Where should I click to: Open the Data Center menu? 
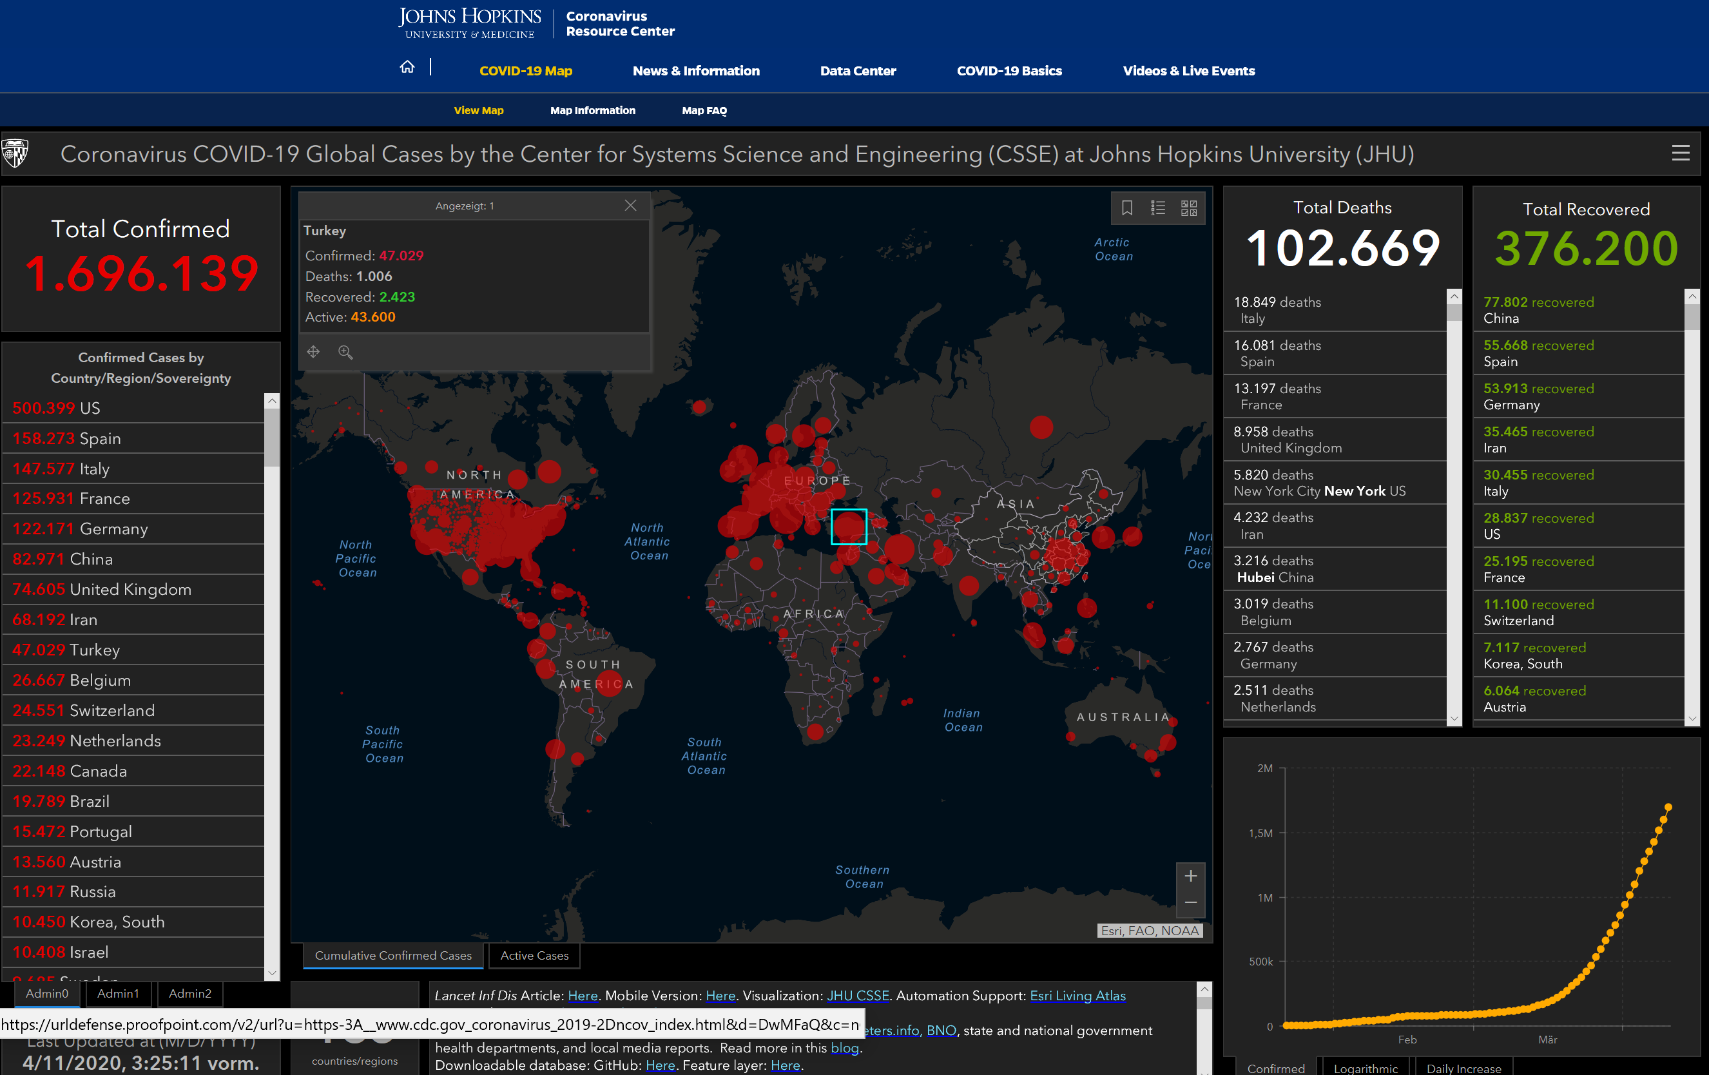[858, 71]
